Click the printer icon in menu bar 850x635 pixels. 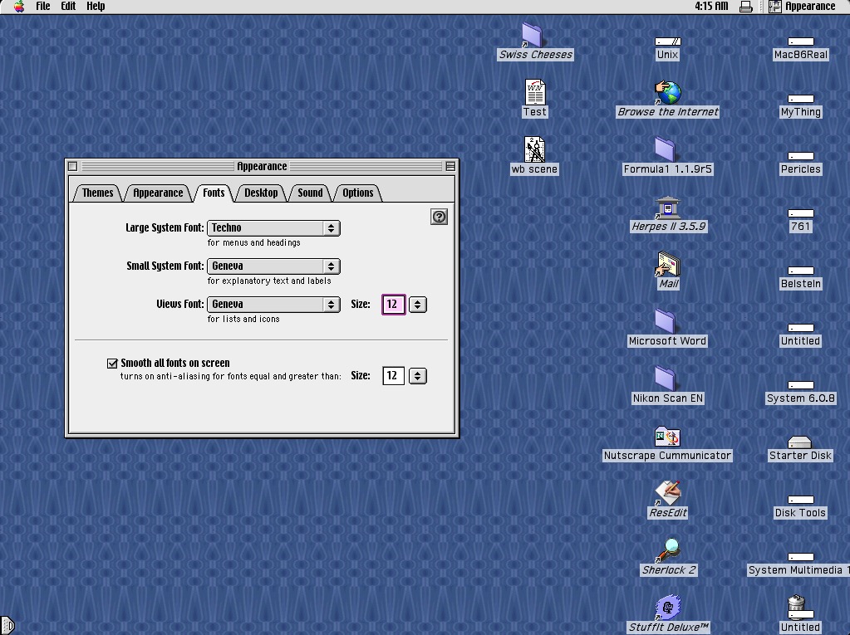pyautogui.click(x=746, y=7)
